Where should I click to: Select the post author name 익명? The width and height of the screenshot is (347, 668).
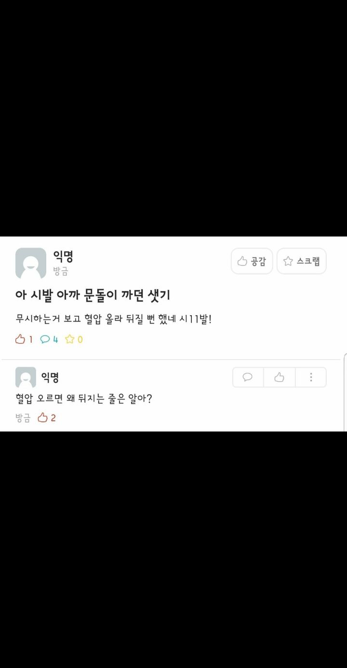click(63, 256)
